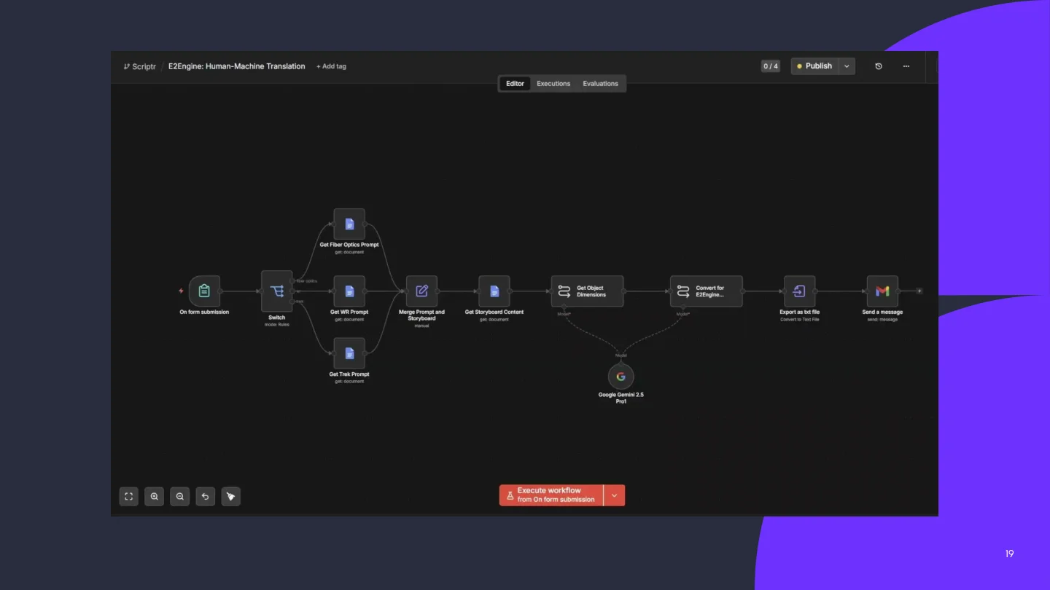Open the Google Gemini 2.5 Pro model node
The image size is (1050, 590).
pyautogui.click(x=621, y=377)
